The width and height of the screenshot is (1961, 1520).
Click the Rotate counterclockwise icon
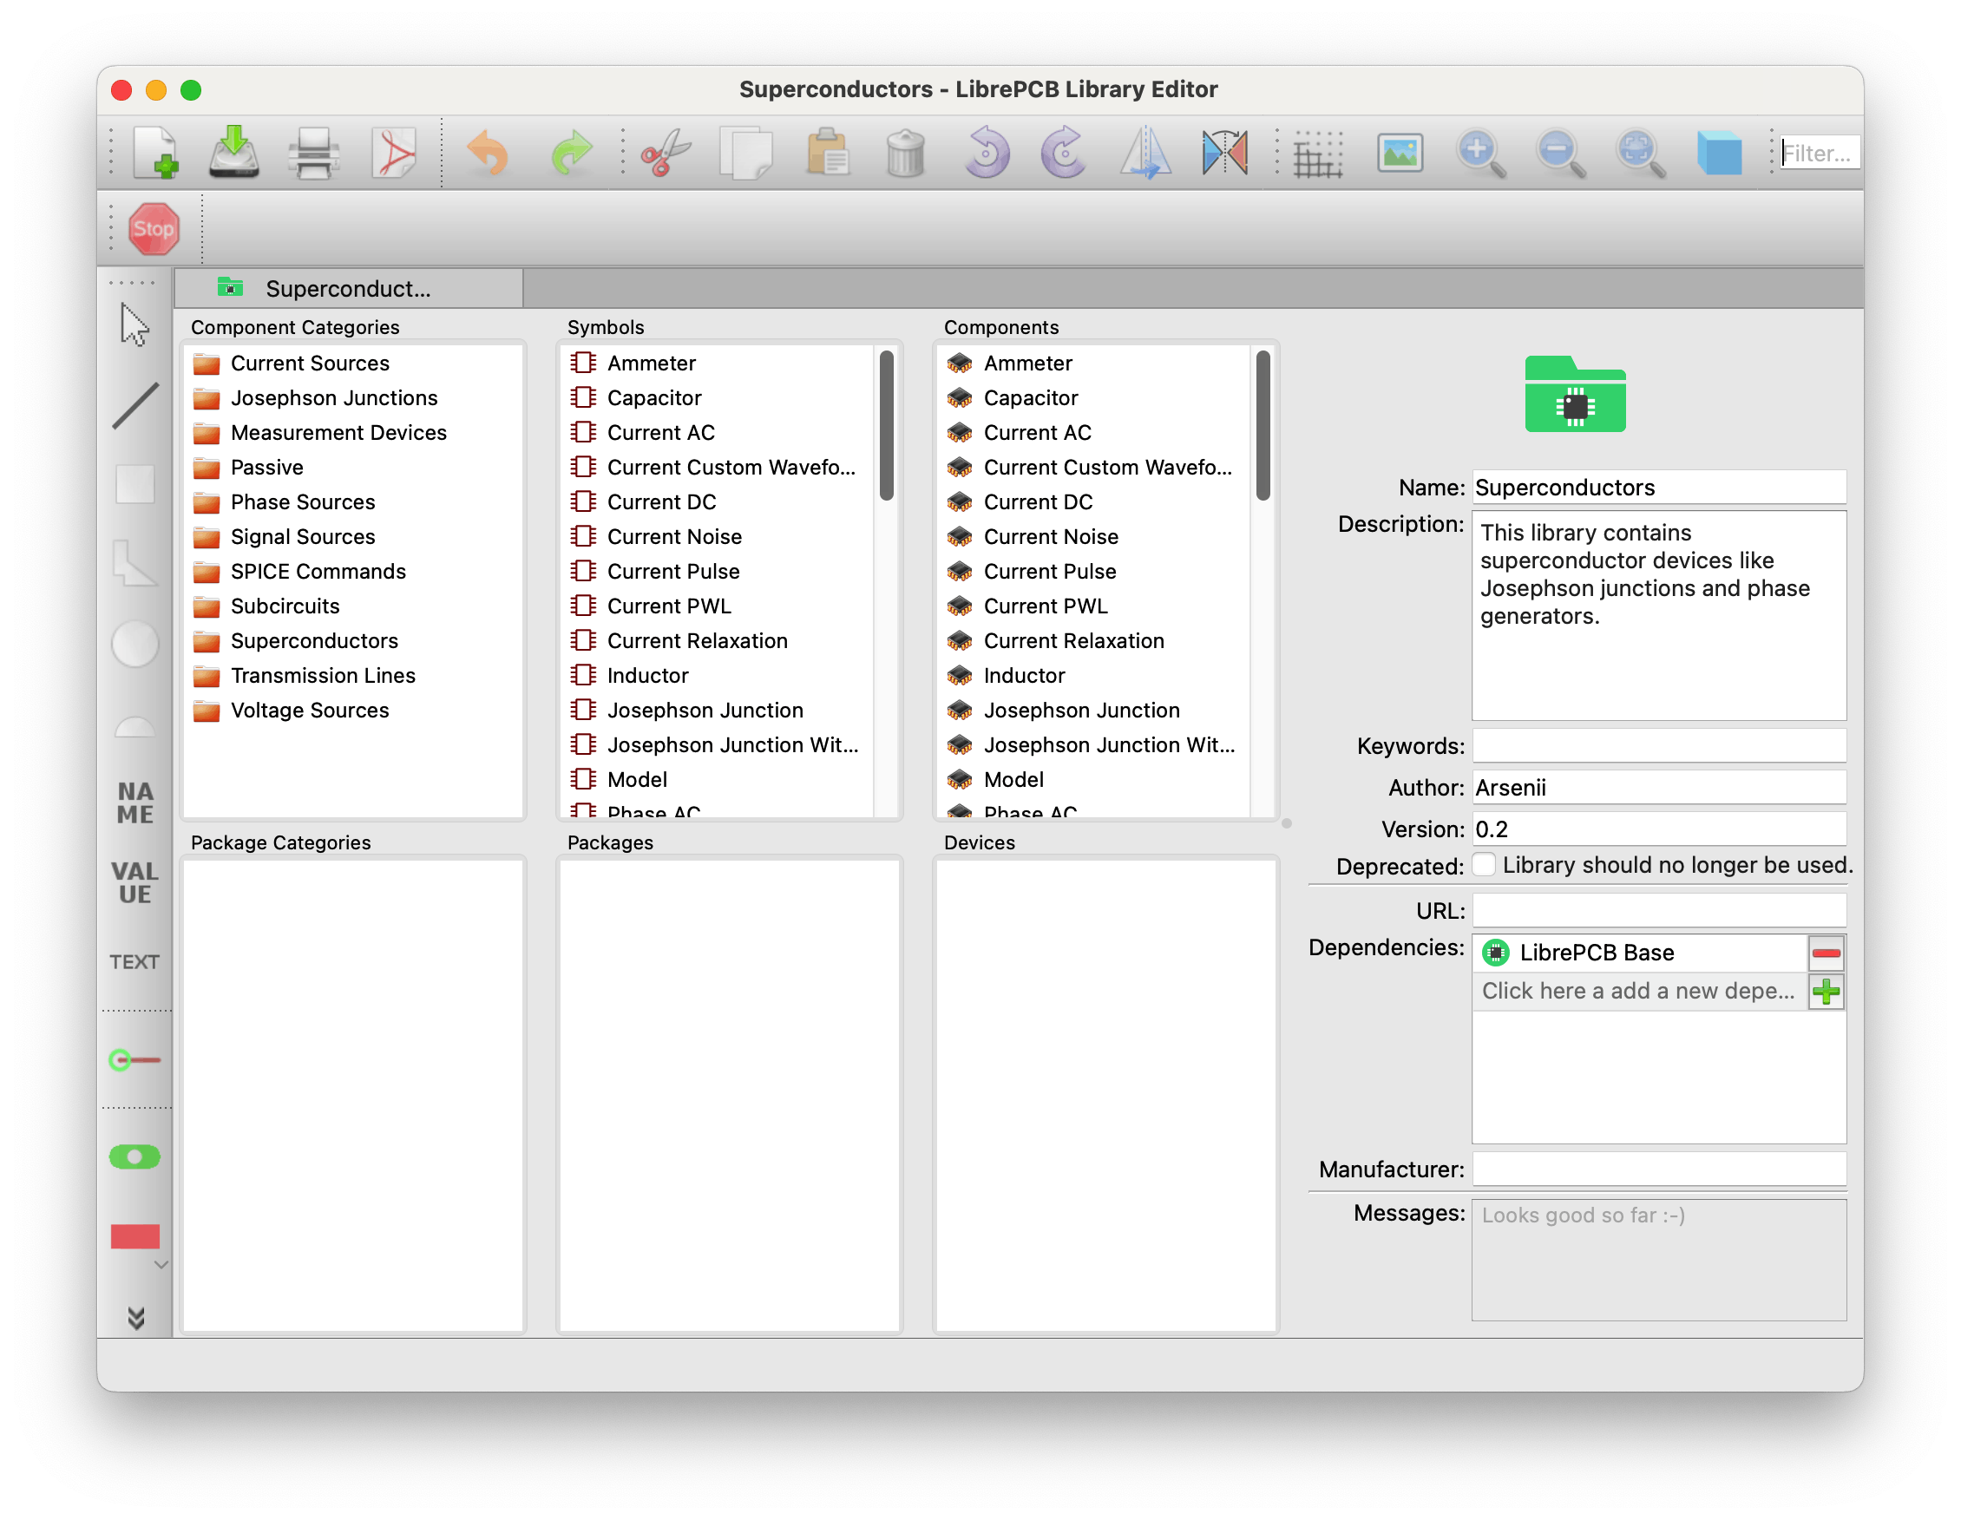(x=986, y=153)
